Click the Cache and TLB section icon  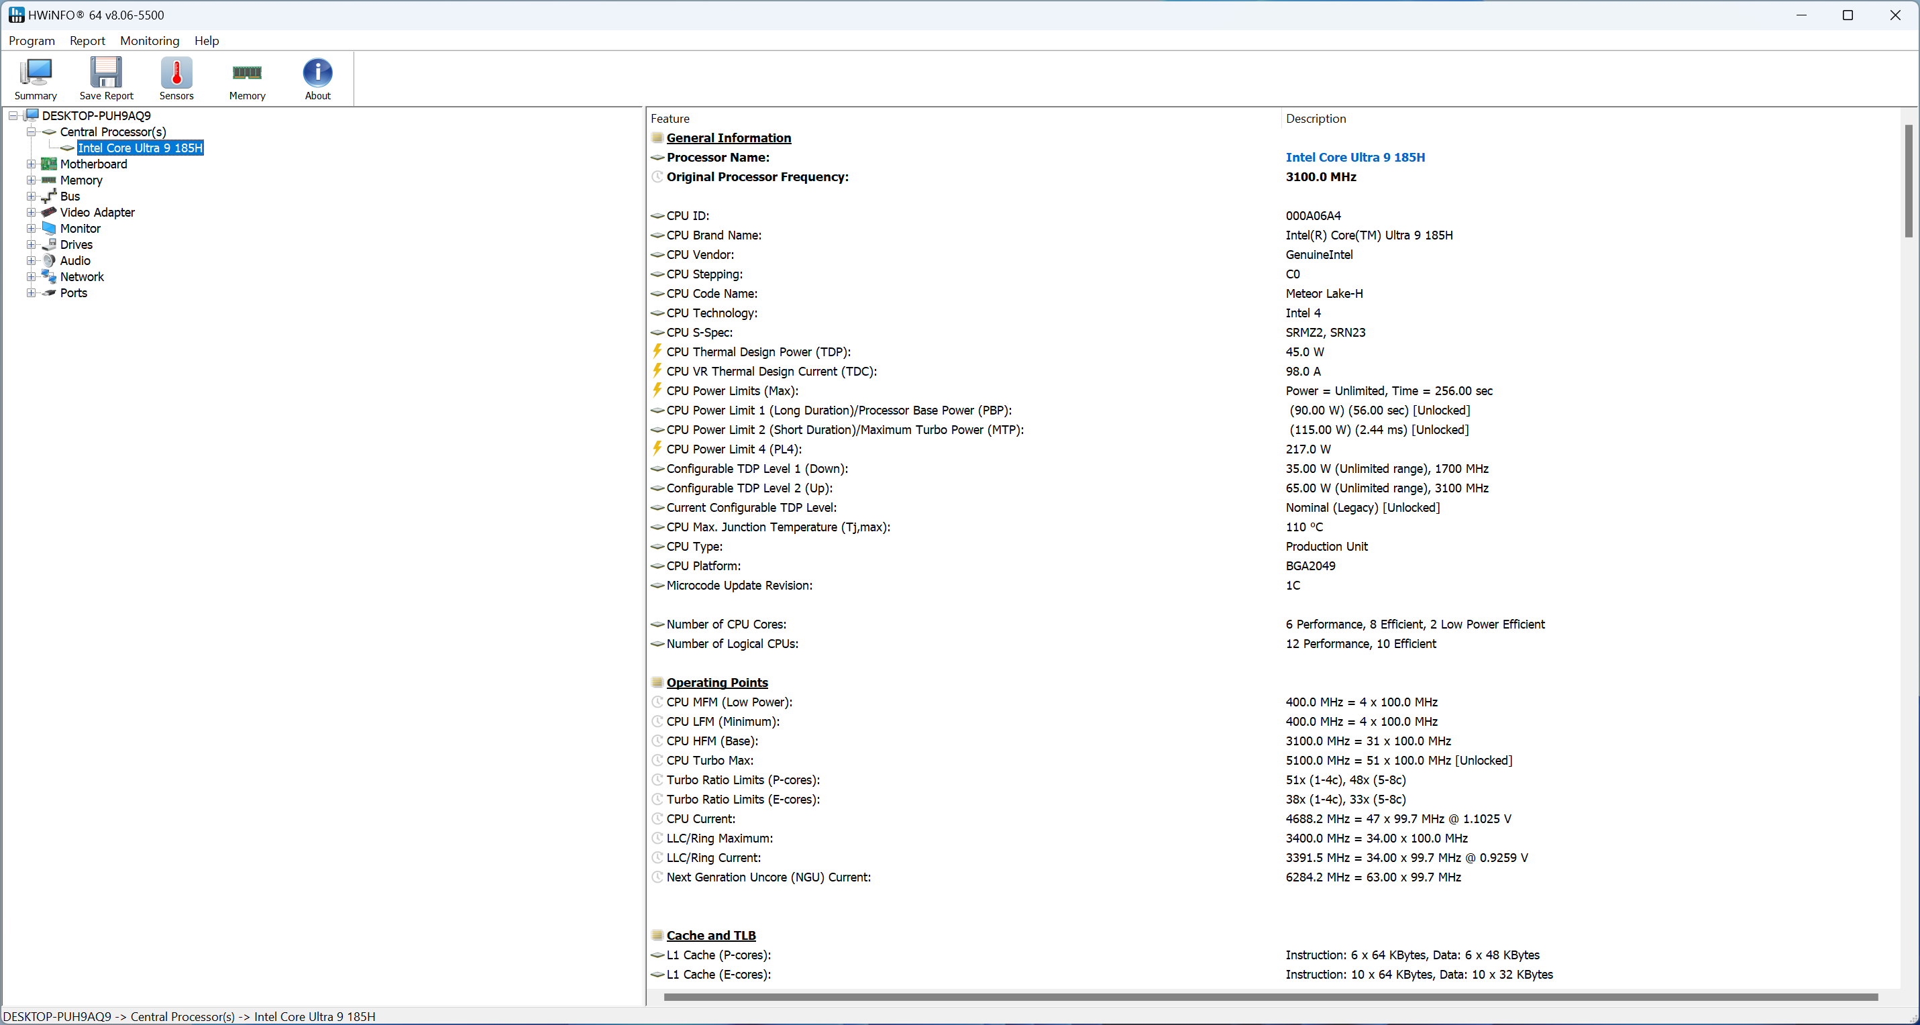point(657,936)
